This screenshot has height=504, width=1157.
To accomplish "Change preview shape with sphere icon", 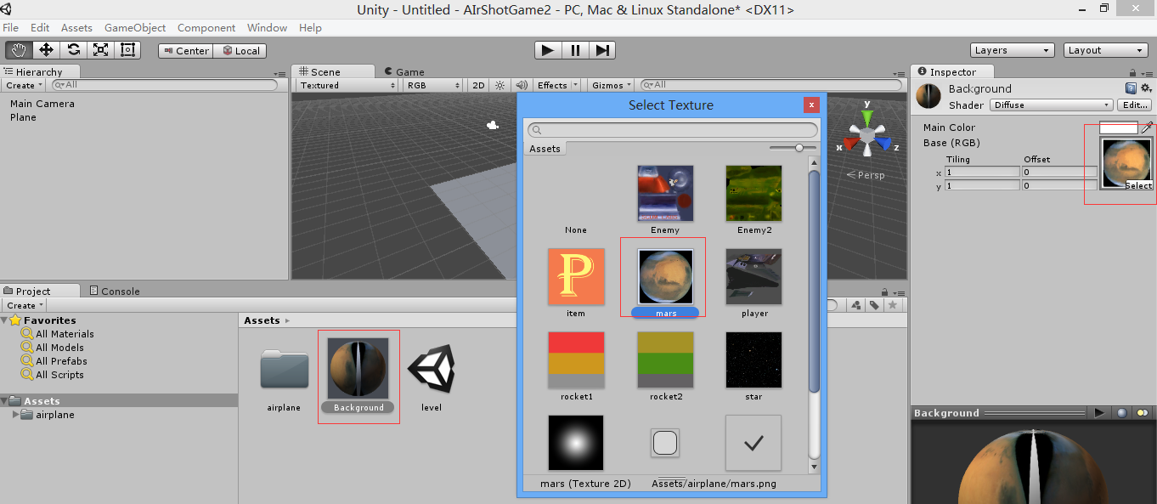I will pyautogui.click(x=1121, y=413).
